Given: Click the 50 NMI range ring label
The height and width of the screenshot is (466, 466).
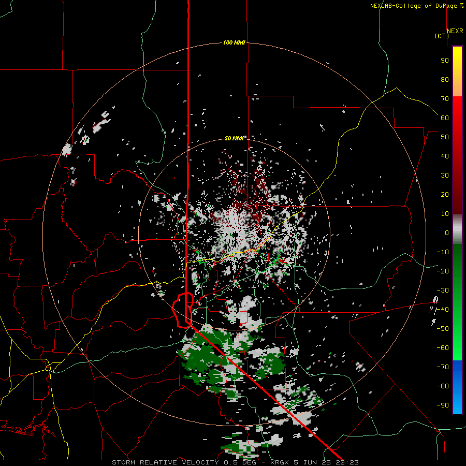Looking at the screenshot, I should pos(234,138).
